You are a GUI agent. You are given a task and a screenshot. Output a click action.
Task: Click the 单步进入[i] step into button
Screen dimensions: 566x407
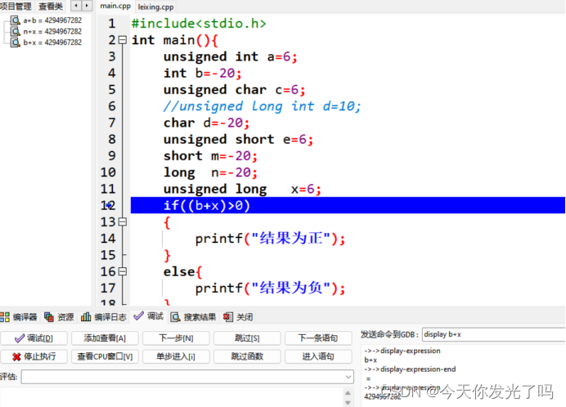point(176,356)
